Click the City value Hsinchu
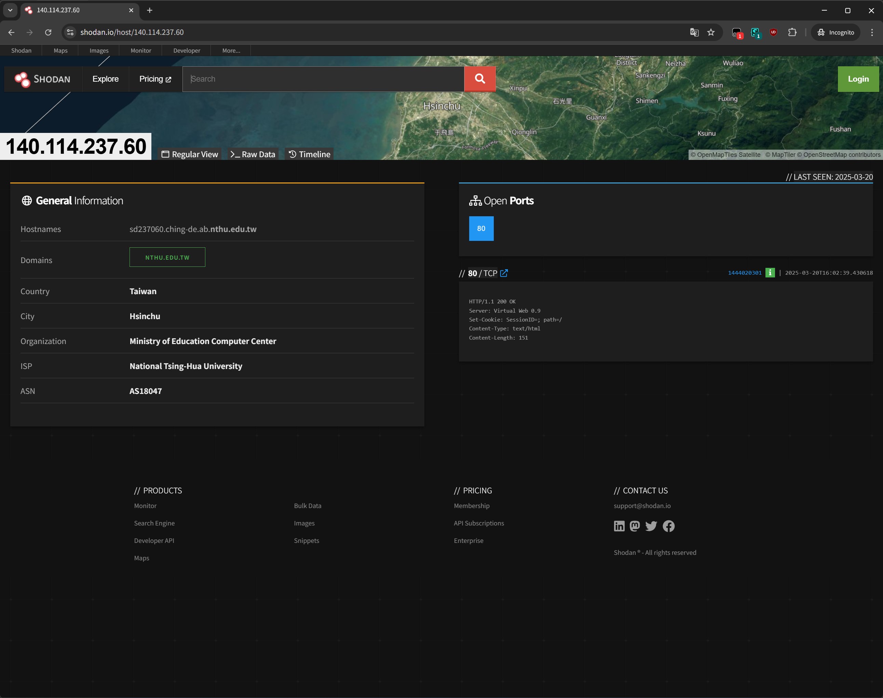The image size is (883, 698). [x=145, y=316]
